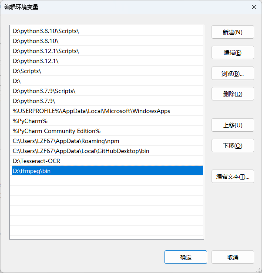Select the D:\Scripts\ entry

pyautogui.click(x=107, y=71)
